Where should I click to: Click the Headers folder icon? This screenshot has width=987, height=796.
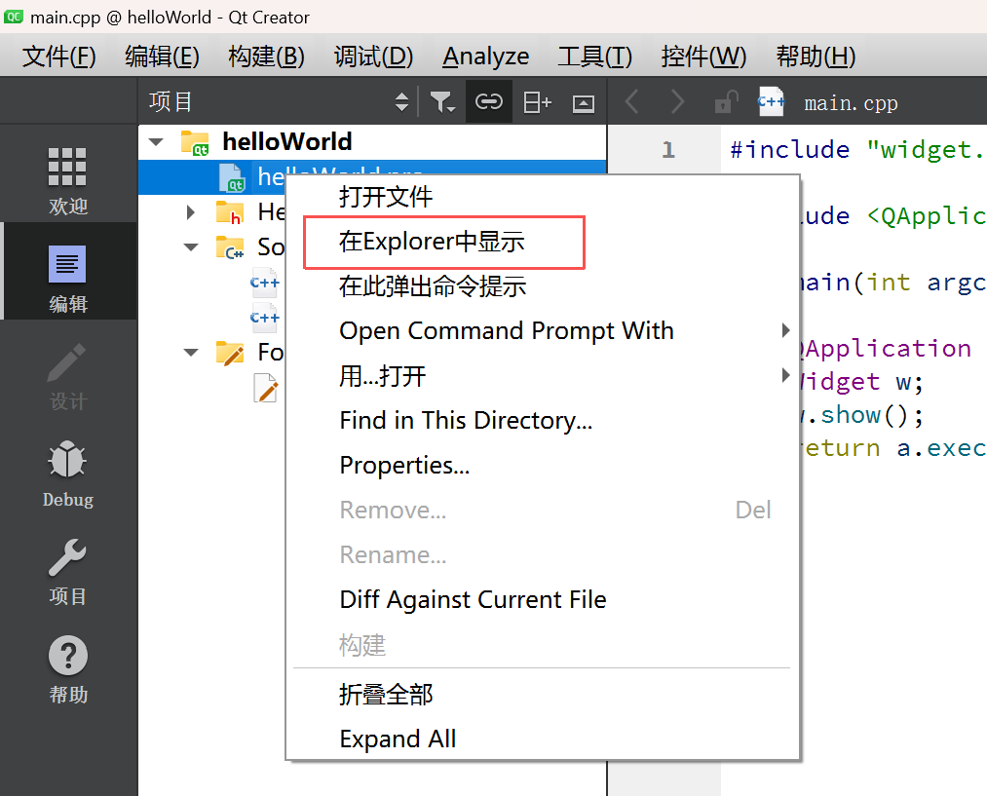[x=230, y=212]
